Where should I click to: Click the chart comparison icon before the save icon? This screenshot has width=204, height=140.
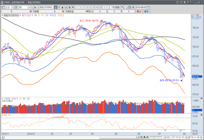[126, 7]
